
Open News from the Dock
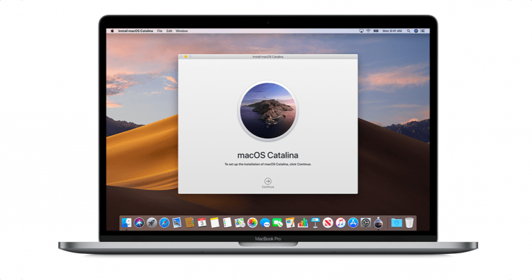[x=327, y=223]
